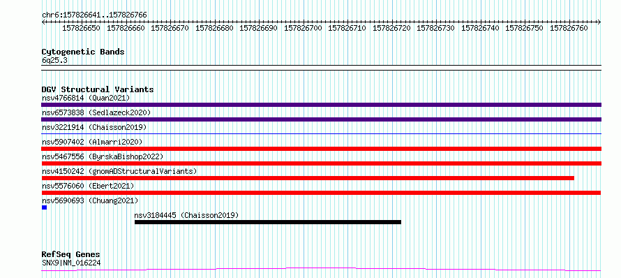Select the black nsv3184445 variant bar
Image resolution: width=621 pixels, height=278 pixels.
(268, 222)
